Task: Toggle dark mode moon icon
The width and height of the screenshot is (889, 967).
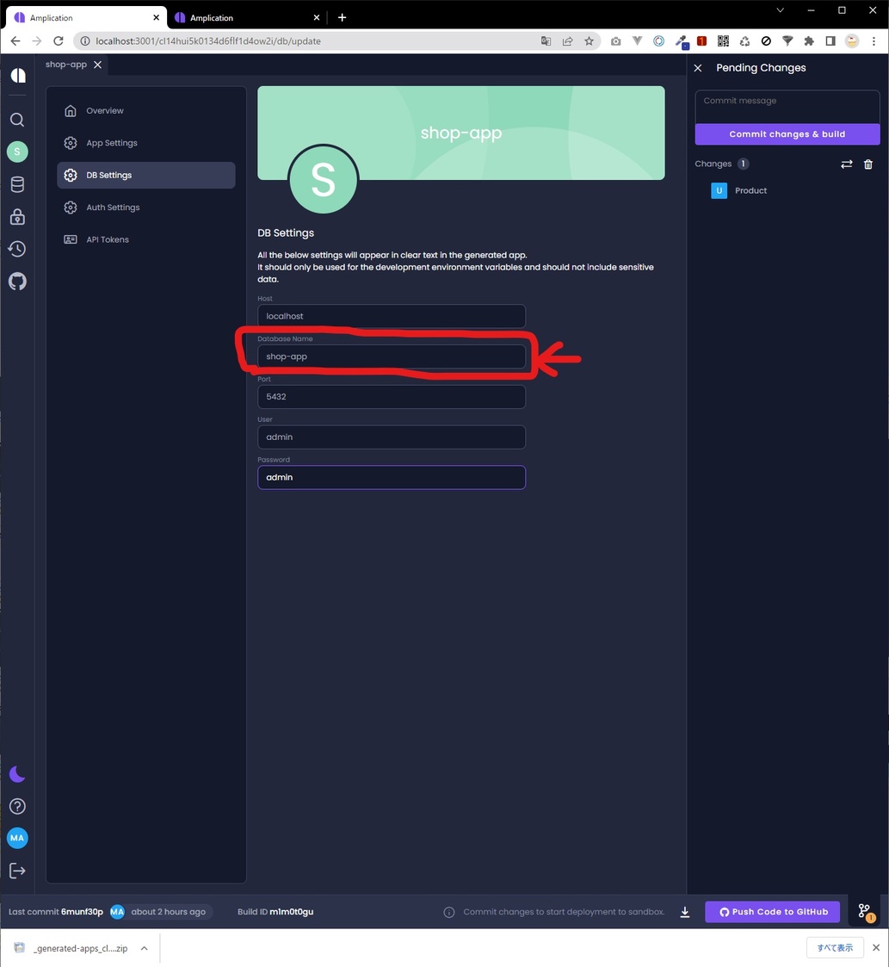Action: point(17,774)
